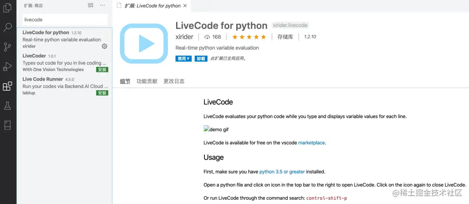Switch to the 细节 details tab
Viewport: 469px width, 204px height.
[x=125, y=81]
